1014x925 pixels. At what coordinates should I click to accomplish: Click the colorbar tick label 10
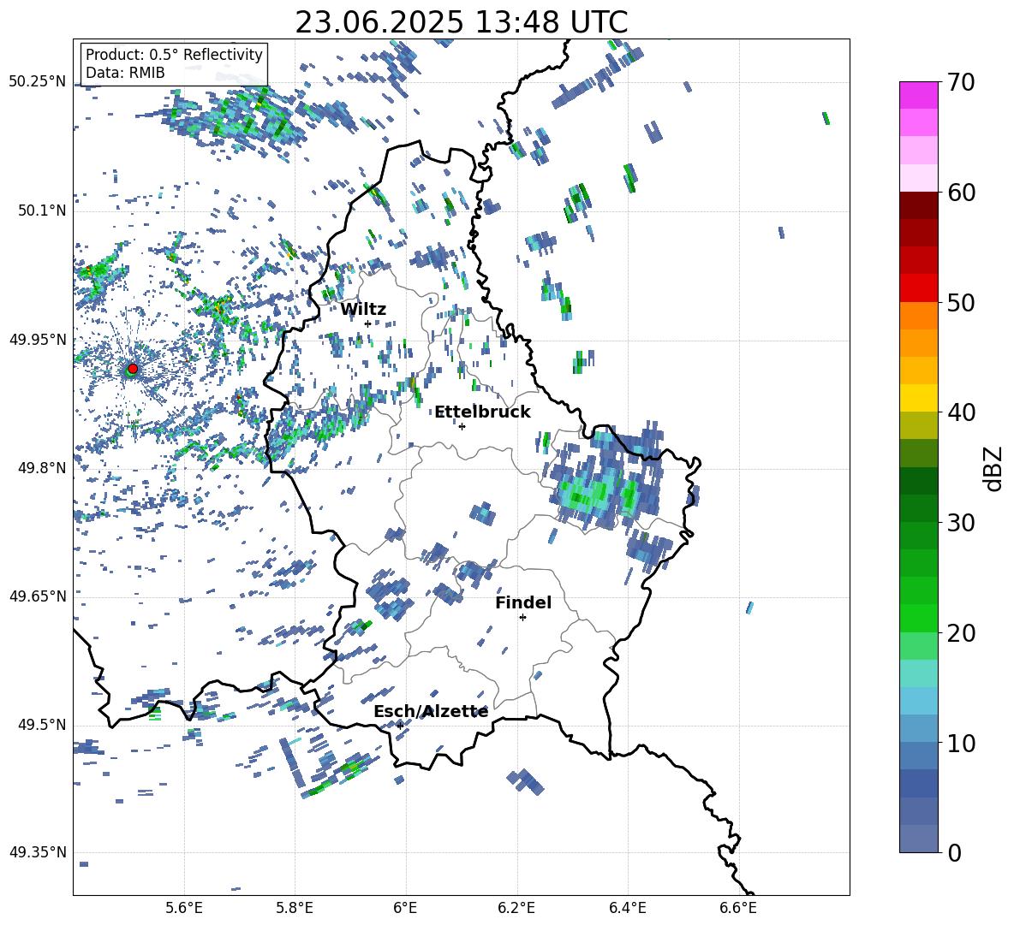[961, 743]
